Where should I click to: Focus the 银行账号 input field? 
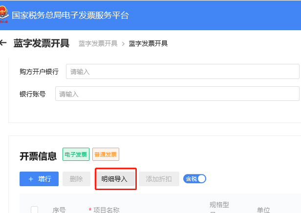pos(177,94)
